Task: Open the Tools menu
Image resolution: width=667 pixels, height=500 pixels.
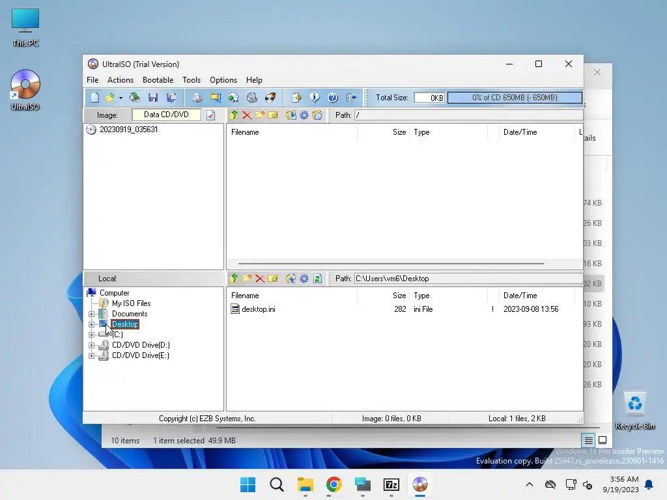Action: 192,80
